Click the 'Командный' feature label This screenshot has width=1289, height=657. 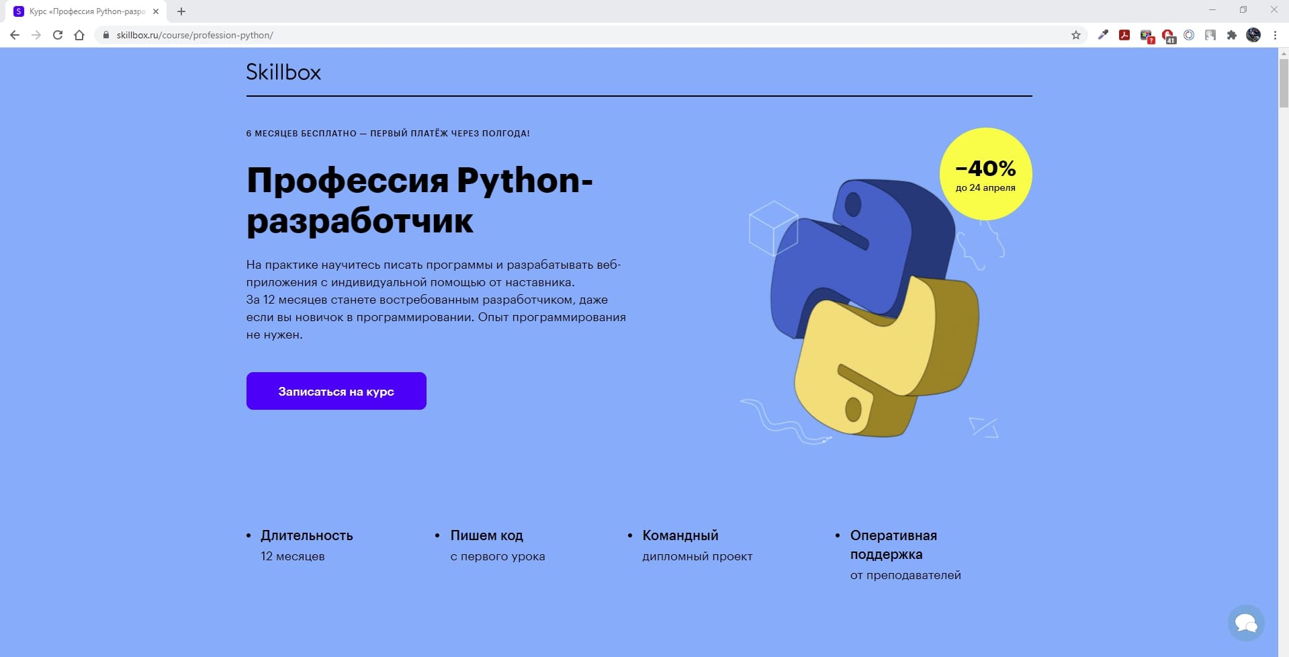680,535
